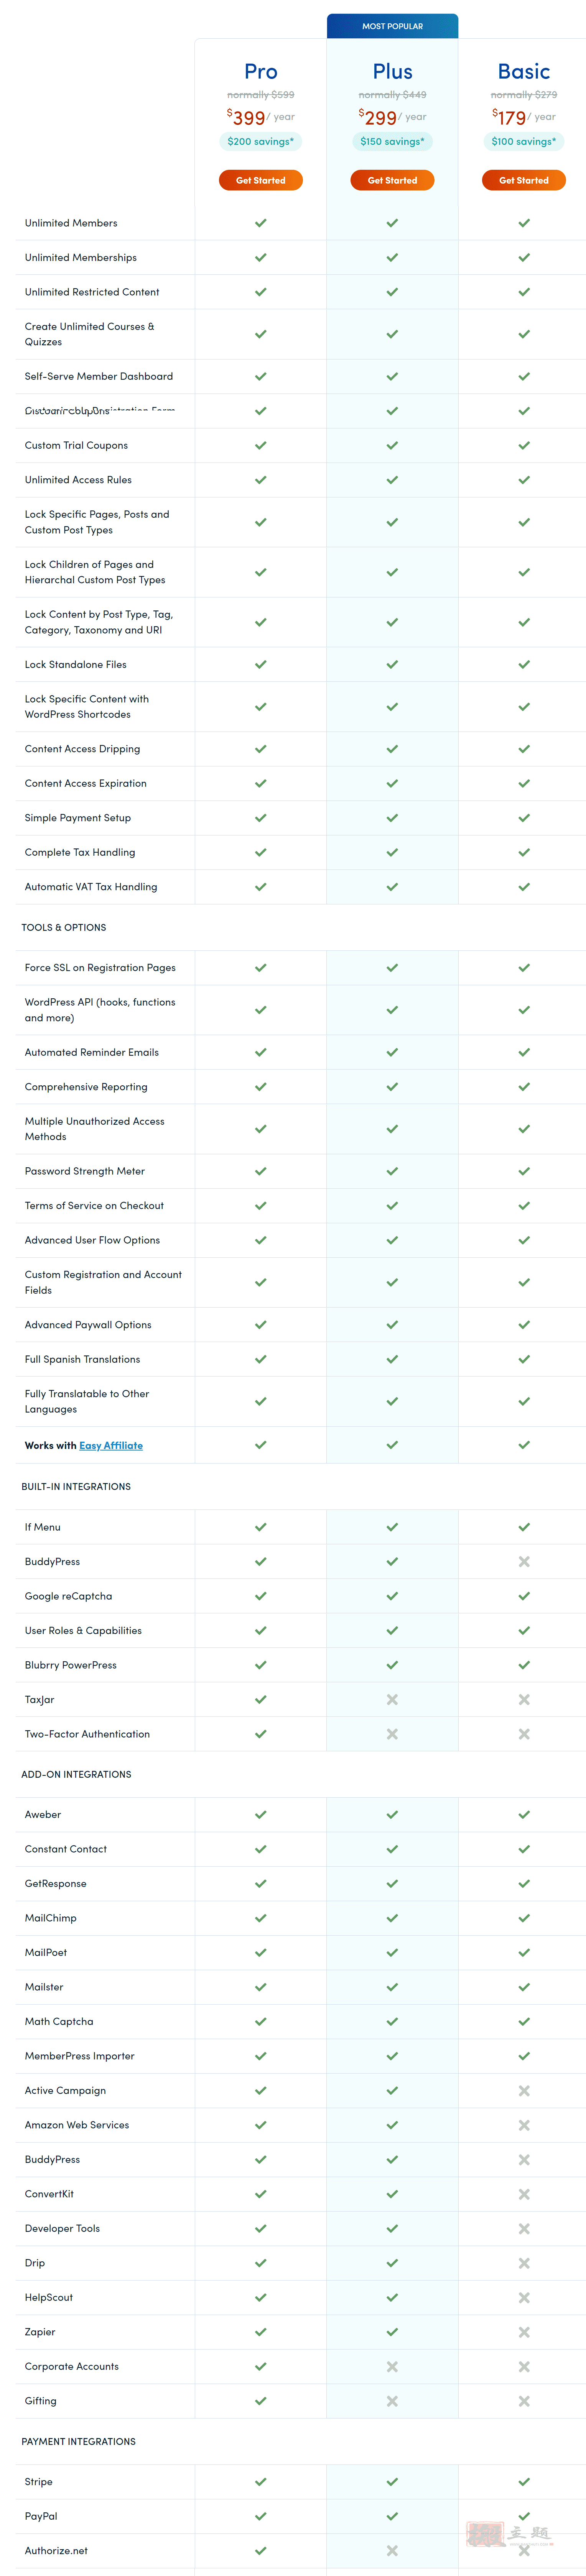Click the Basic X mark for Active Campaign
Image resolution: width=586 pixels, height=2576 pixels.
[x=524, y=2090]
